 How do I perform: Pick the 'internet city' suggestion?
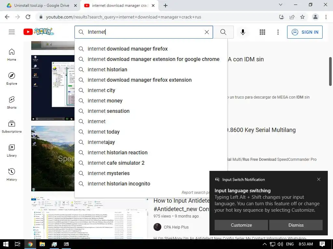click(x=151, y=90)
